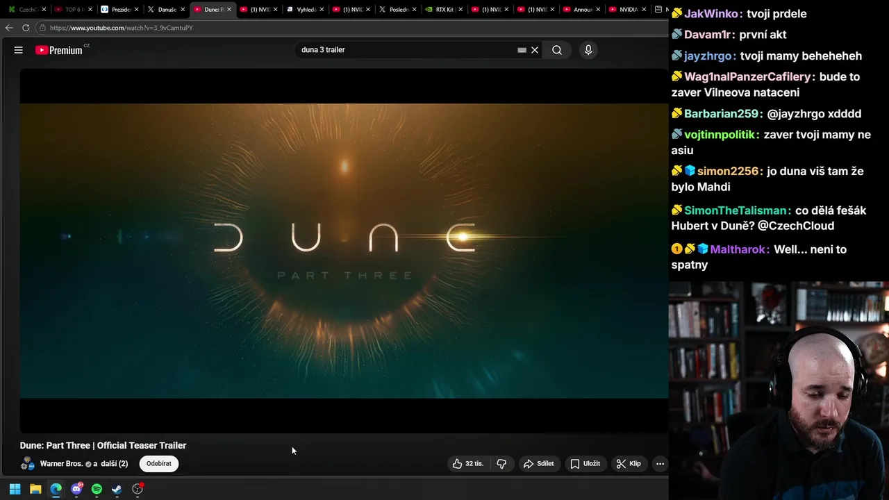Go back with browser back arrow

click(9, 28)
